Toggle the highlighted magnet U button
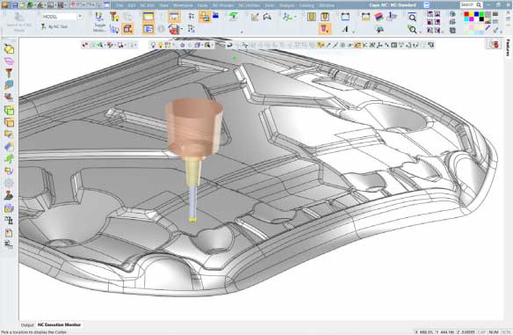 click(x=324, y=29)
